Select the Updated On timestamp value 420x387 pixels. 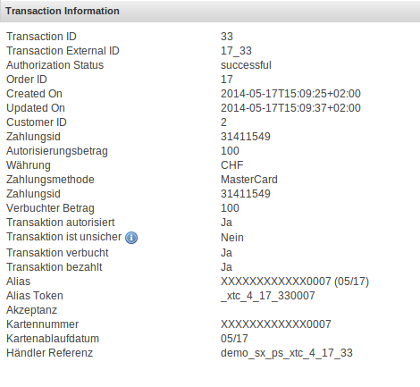pos(290,108)
